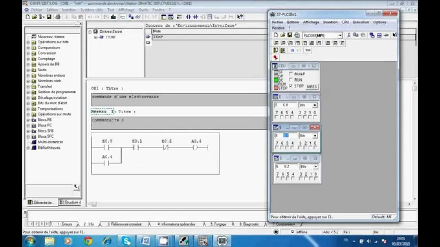
Task: Click the Save diskette icon in main toolbar
Action: click(49, 17)
